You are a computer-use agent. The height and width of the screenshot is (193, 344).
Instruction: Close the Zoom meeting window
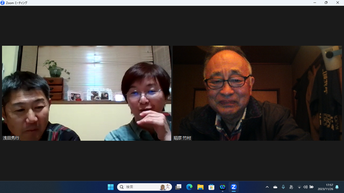click(x=338, y=3)
